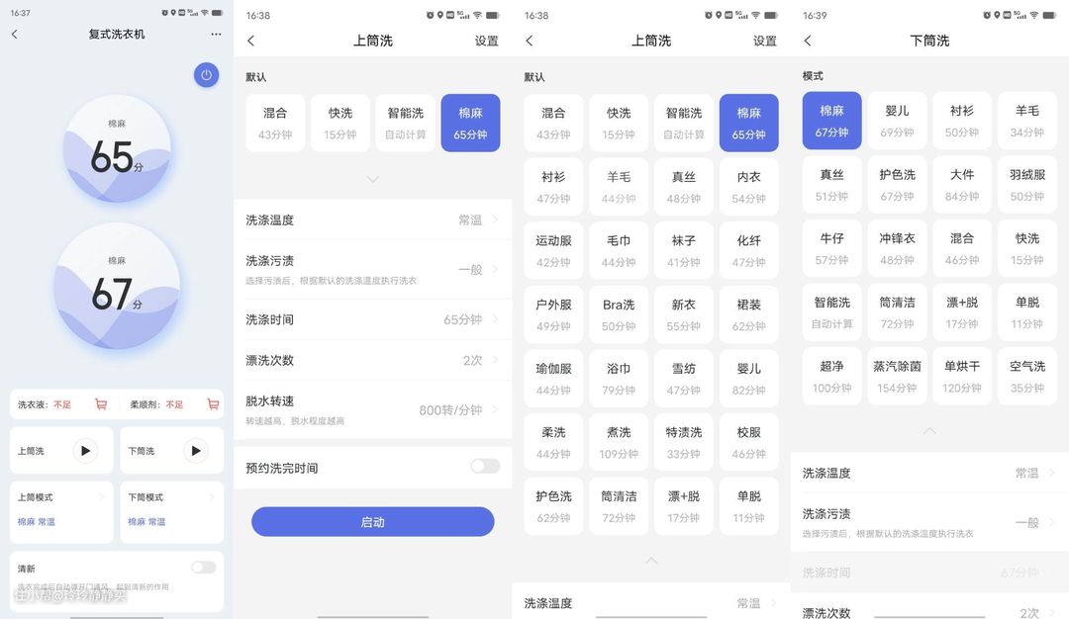Open the 漂洗次数 2次 setting row

(372, 360)
